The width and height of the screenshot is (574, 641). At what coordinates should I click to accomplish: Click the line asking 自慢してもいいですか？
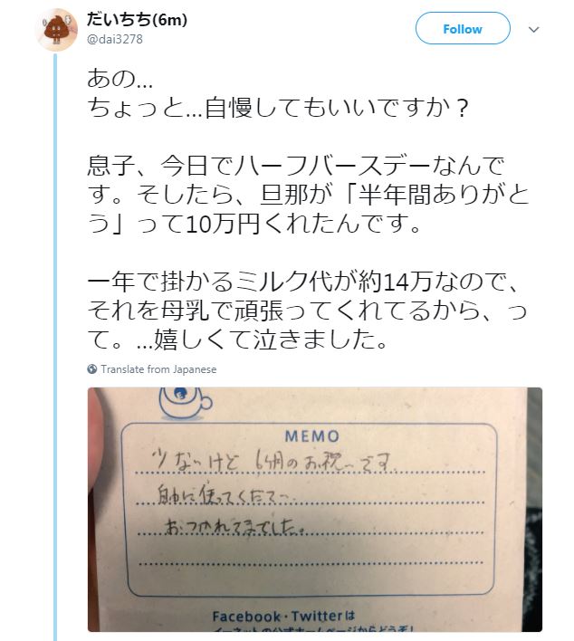pos(278,107)
